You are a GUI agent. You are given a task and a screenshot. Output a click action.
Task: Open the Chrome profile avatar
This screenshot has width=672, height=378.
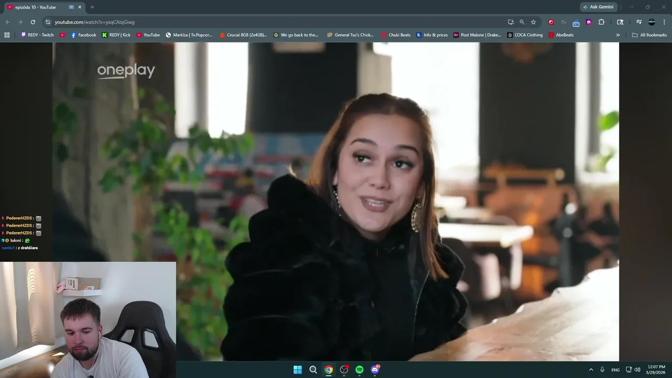coord(652,22)
